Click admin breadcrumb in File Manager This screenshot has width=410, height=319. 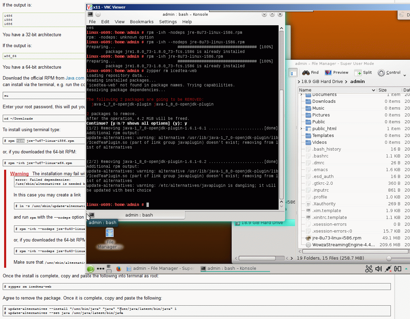357,81
